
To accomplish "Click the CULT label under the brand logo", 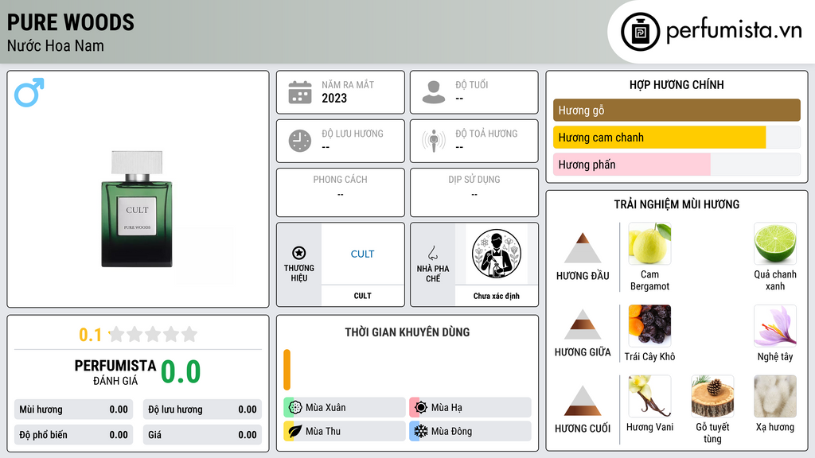I will point(362,296).
